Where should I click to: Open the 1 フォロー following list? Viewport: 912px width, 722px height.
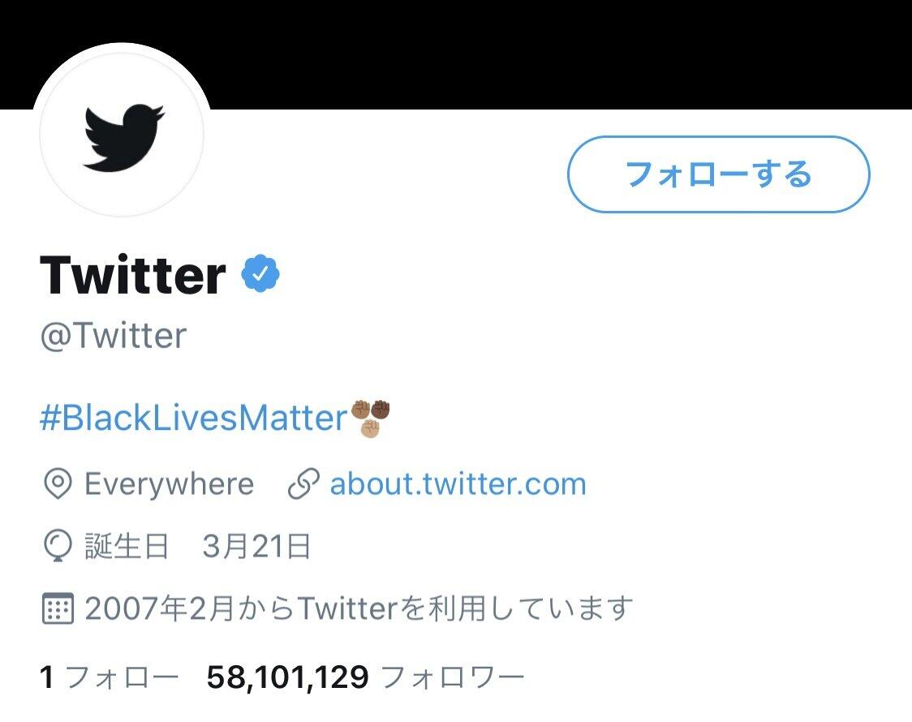pos(109,677)
